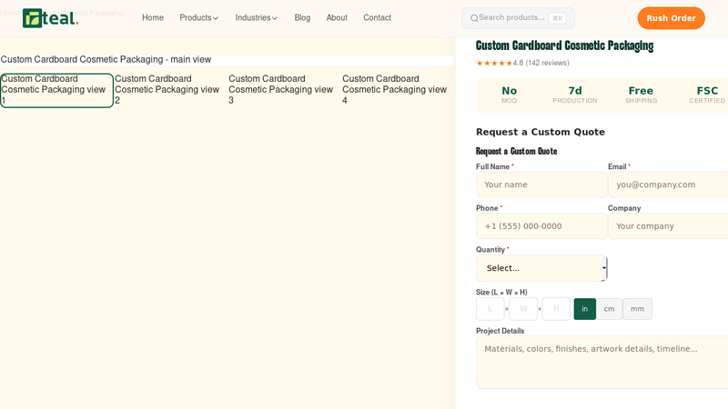
Task: Click the star rating icons
Action: (x=494, y=63)
